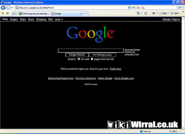The image size is (185, 134).
Task: Select 'the web' search radio button
Action: (79, 59)
